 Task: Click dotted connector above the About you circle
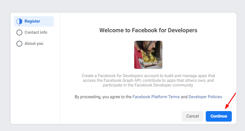tap(19, 38)
